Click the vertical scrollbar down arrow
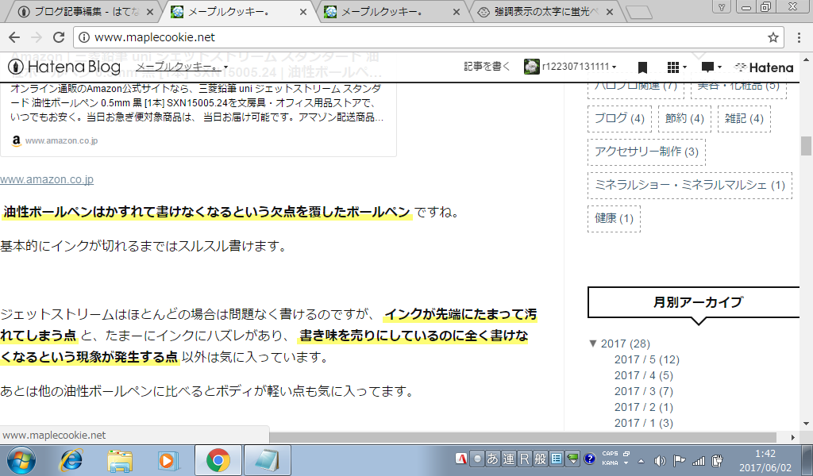The width and height of the screenshot is (813, 476). 806,424
